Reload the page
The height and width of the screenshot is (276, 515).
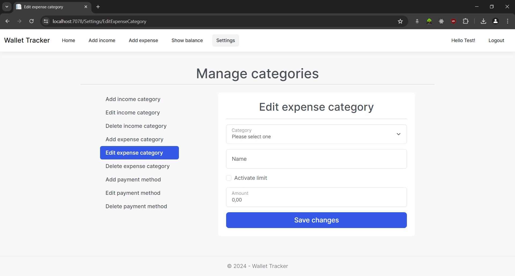coord(31,21)
